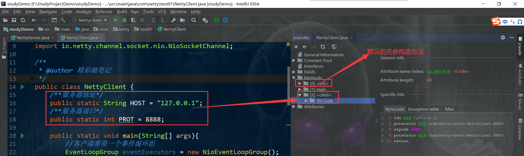Click the jclasslib close X toolbar icon
This screenshot has height=156, width=524.
(296, 47)
